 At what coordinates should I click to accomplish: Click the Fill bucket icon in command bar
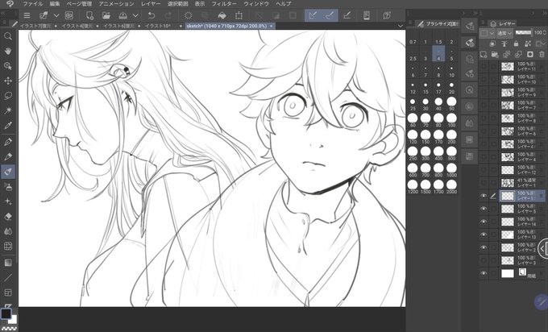click(222, 15)
